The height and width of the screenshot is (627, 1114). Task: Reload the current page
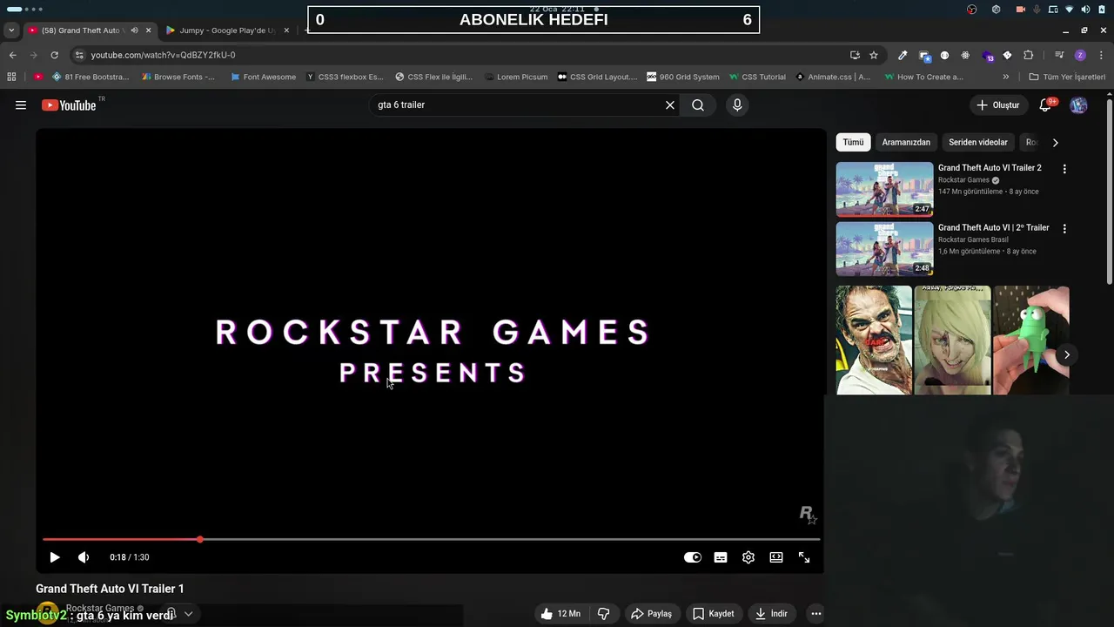[54, 55]
